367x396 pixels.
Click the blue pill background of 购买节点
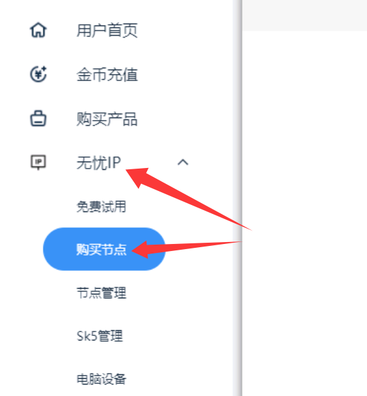pyautogui.click(x=104, y=249)
